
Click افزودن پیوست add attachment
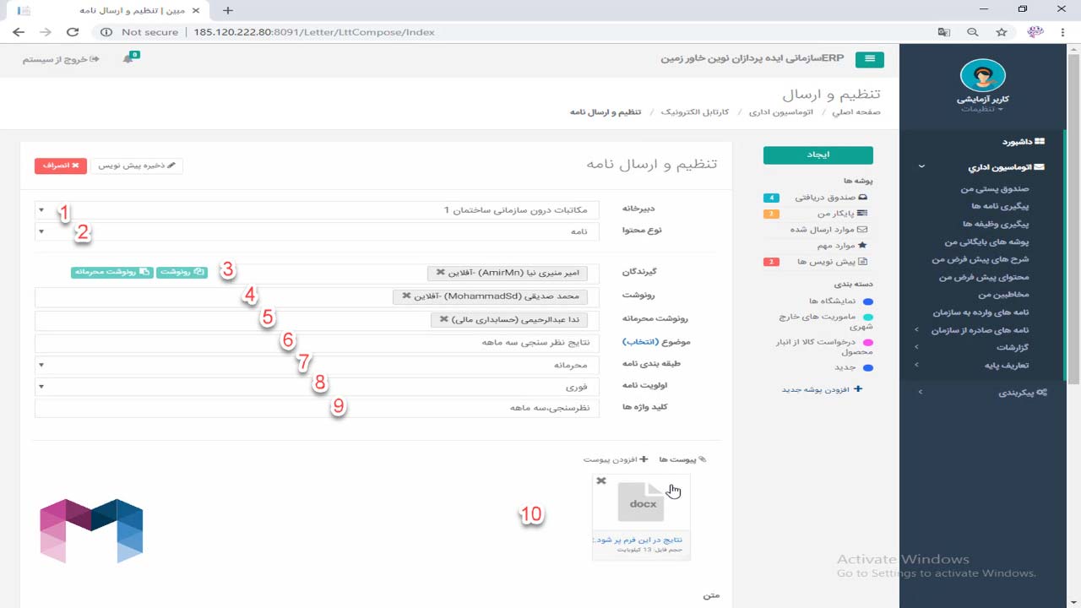(616, 459)
